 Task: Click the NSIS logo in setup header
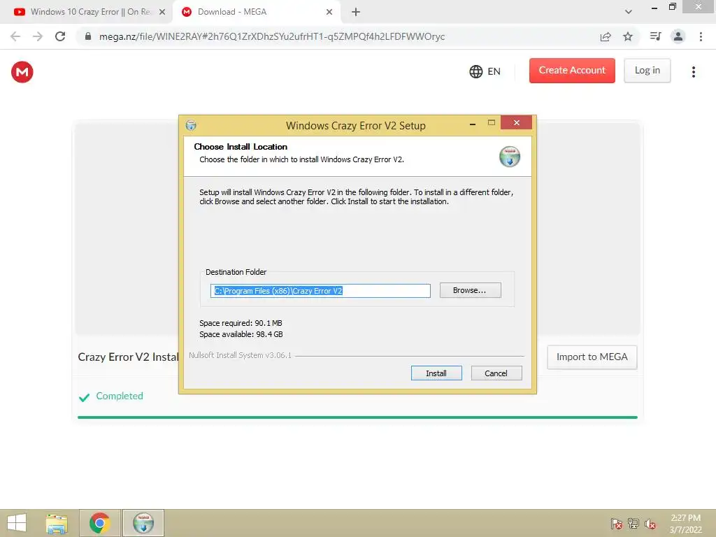[x=510, y=157]
